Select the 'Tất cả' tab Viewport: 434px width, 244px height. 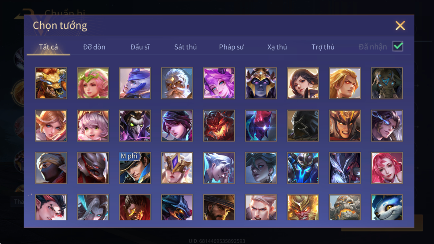[x=48, y=47]
